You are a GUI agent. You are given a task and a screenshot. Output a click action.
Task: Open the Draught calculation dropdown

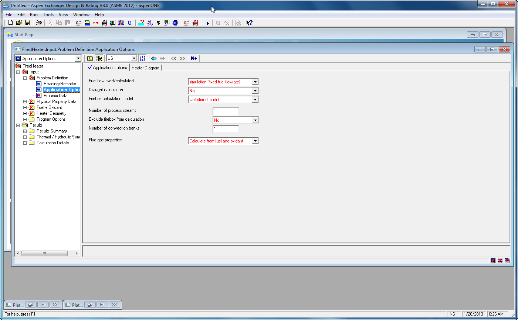coord(255,91)
